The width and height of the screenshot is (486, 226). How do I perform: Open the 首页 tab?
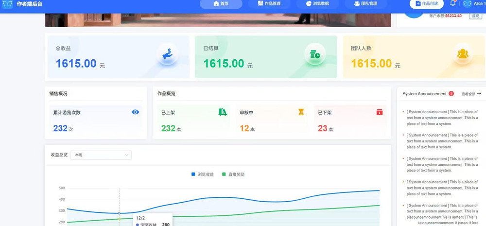click(x=221, y=4)
